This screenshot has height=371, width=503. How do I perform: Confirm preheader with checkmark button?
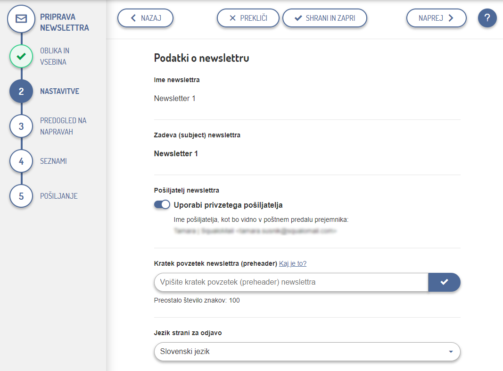click(444, 282)
